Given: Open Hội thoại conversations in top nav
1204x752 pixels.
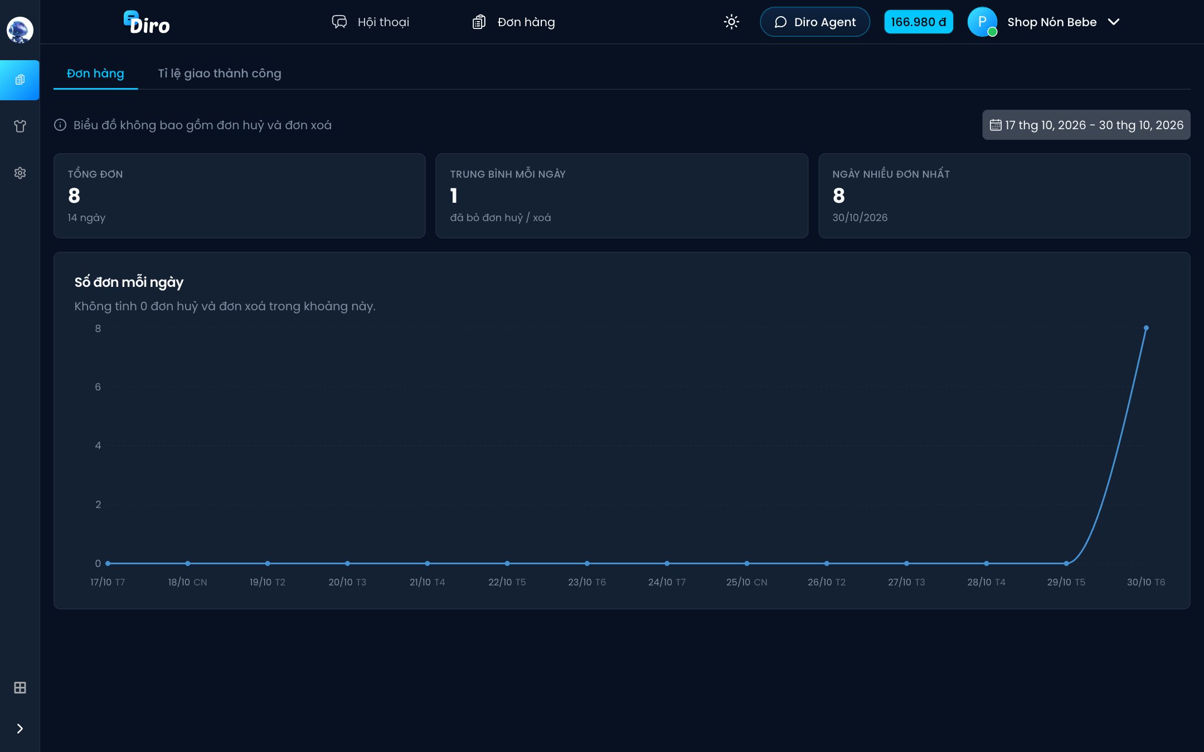Looking at the screenshot, I should coord(370,22).
